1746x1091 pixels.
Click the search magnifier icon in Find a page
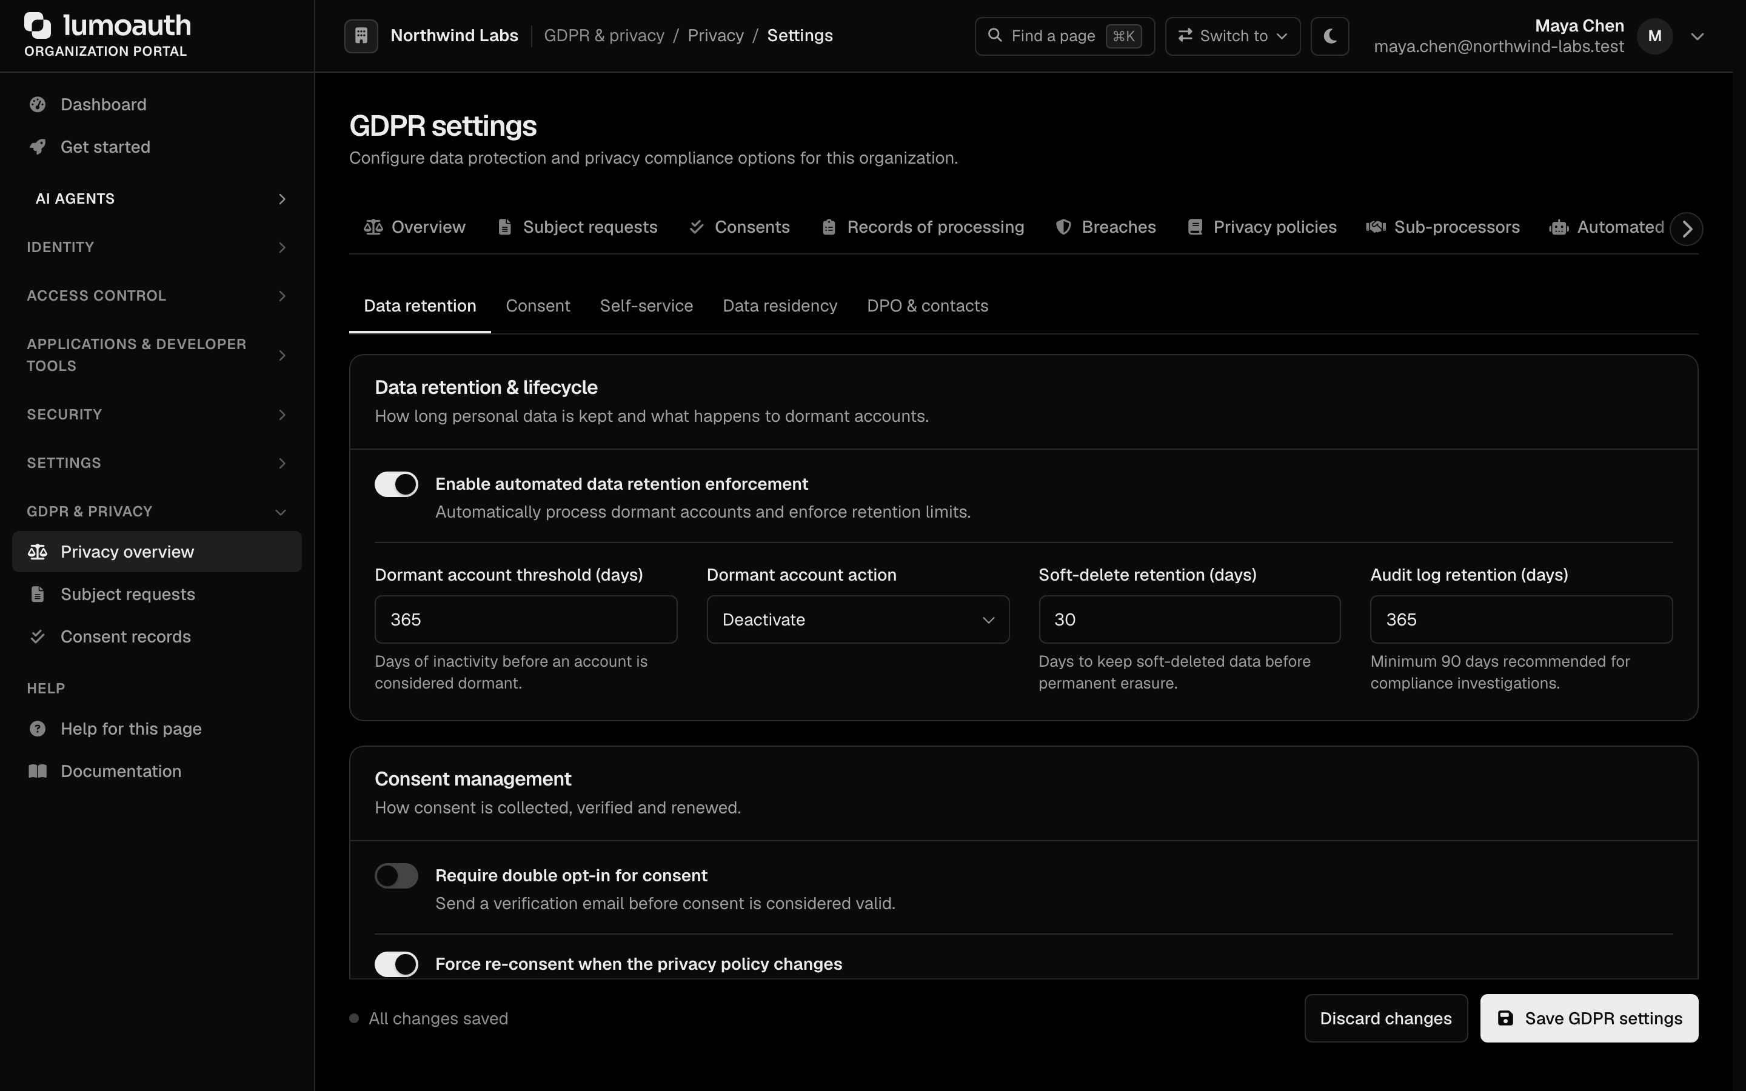tap(995, 35)
